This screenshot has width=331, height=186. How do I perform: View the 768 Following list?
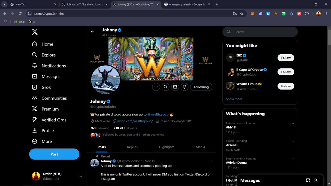[x=100, y=128]
